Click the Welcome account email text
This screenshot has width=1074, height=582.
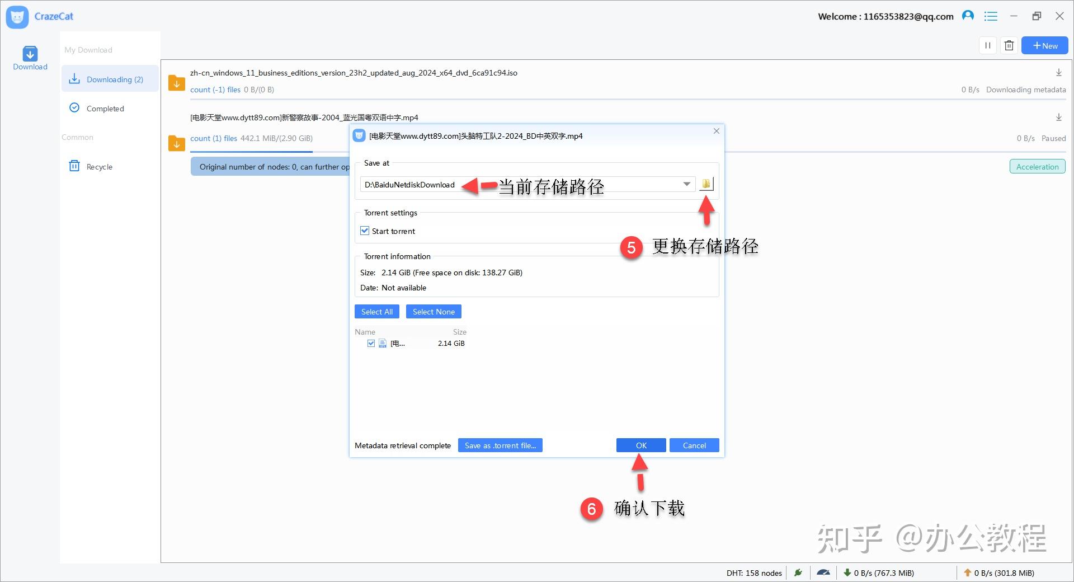[x=885, y=16]
